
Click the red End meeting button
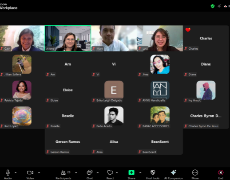point(221,172)
